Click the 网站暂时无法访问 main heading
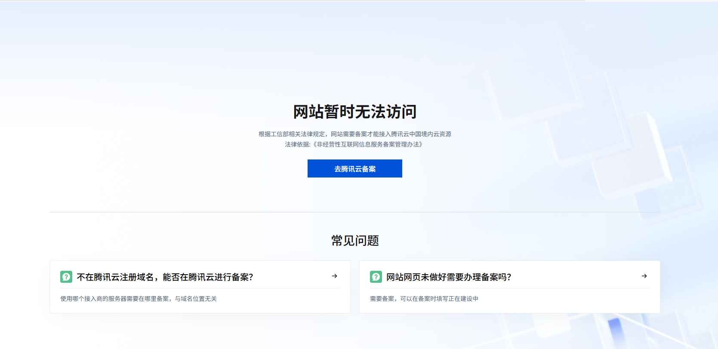Screen dimensions: 718x349 coord(354,112)
